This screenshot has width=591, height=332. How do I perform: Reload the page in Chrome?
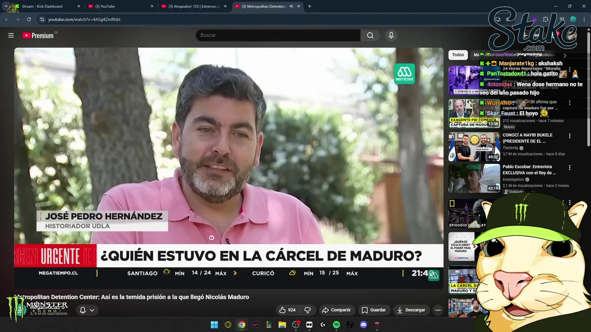[29, 19]
